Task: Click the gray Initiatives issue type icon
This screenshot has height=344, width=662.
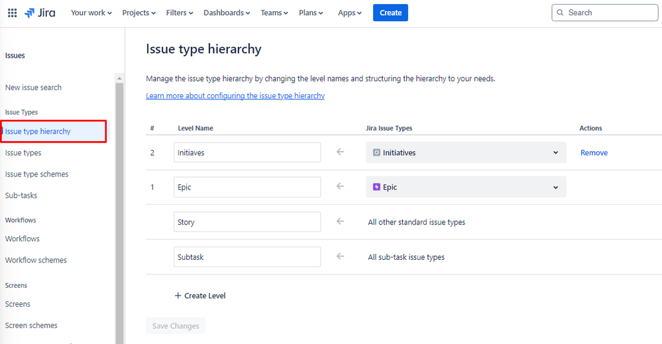Action: click(376, 152)
